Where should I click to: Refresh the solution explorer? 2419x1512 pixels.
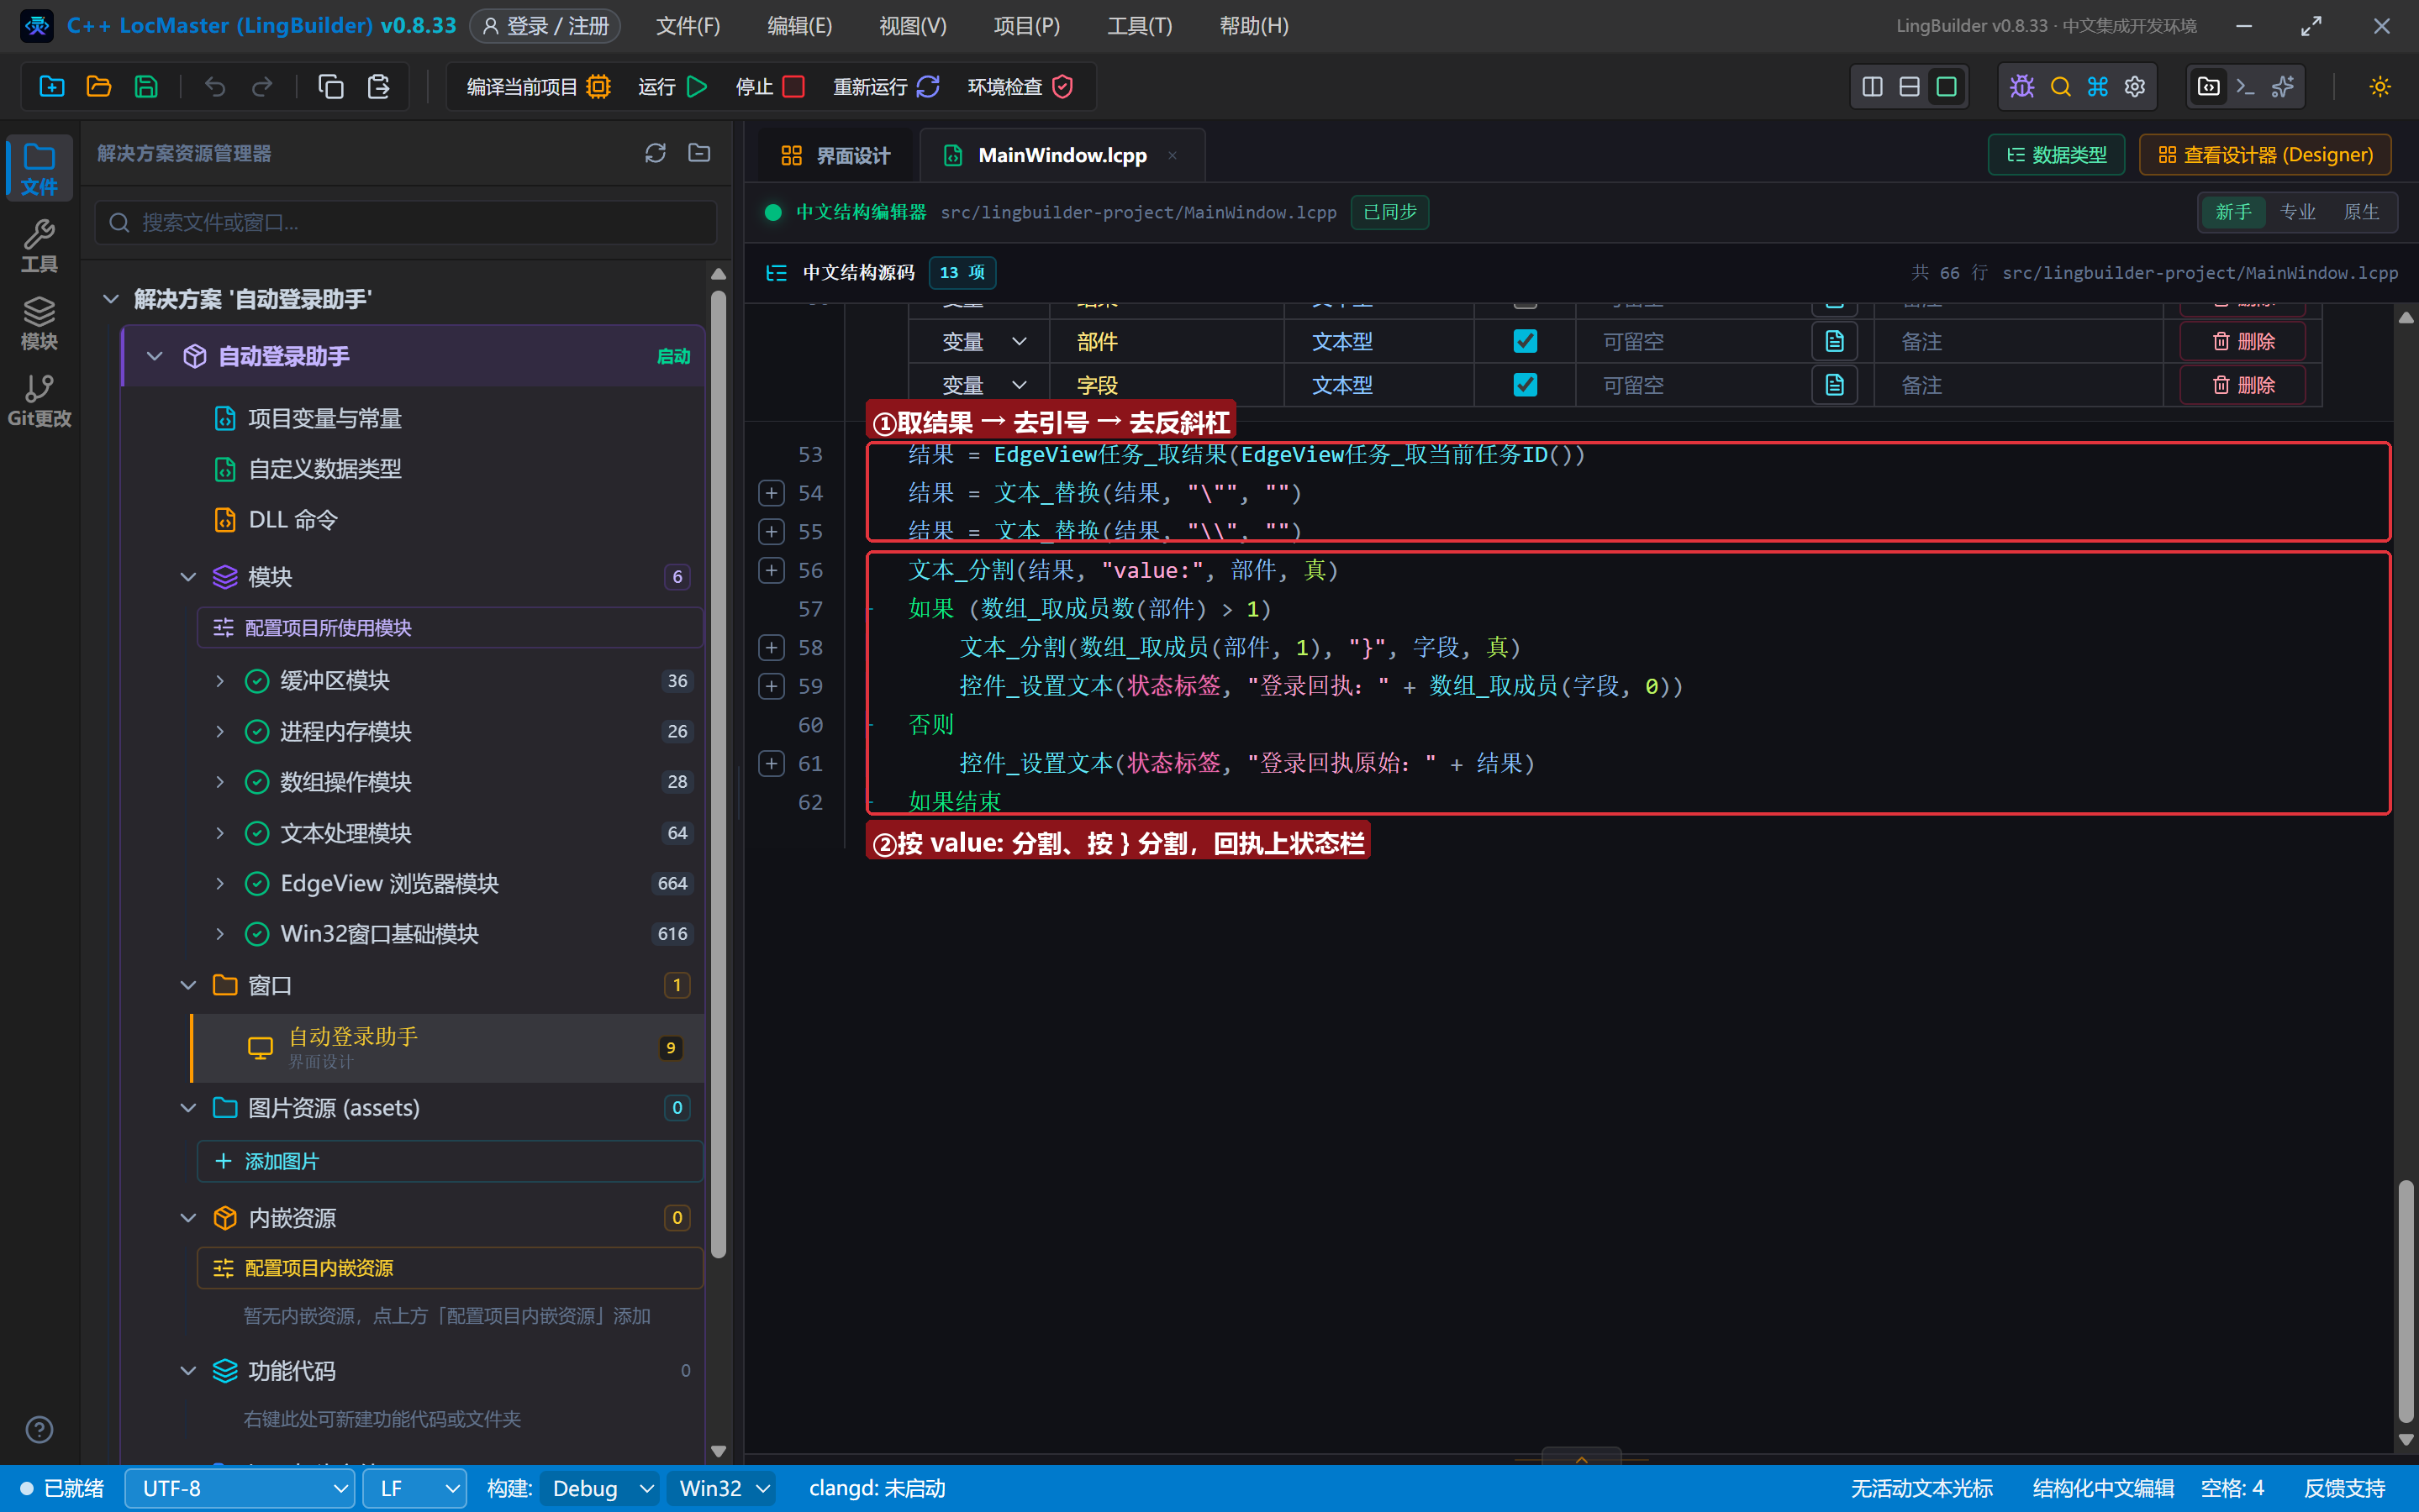click(656, 153)
